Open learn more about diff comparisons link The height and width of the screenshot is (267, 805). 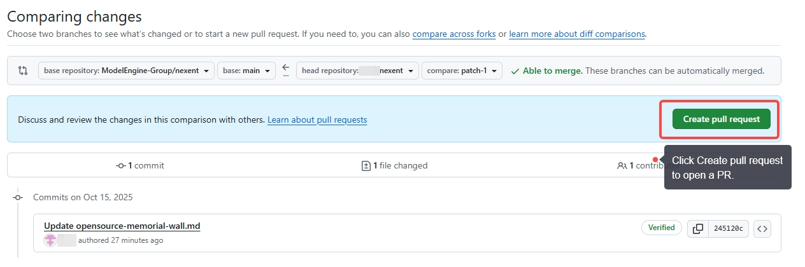coord(576,34)
